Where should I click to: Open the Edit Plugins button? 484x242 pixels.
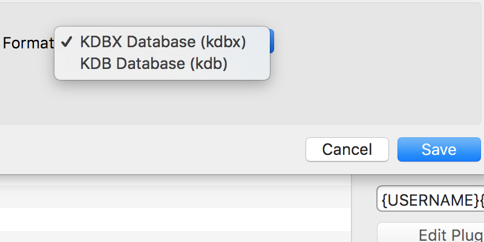431,233
